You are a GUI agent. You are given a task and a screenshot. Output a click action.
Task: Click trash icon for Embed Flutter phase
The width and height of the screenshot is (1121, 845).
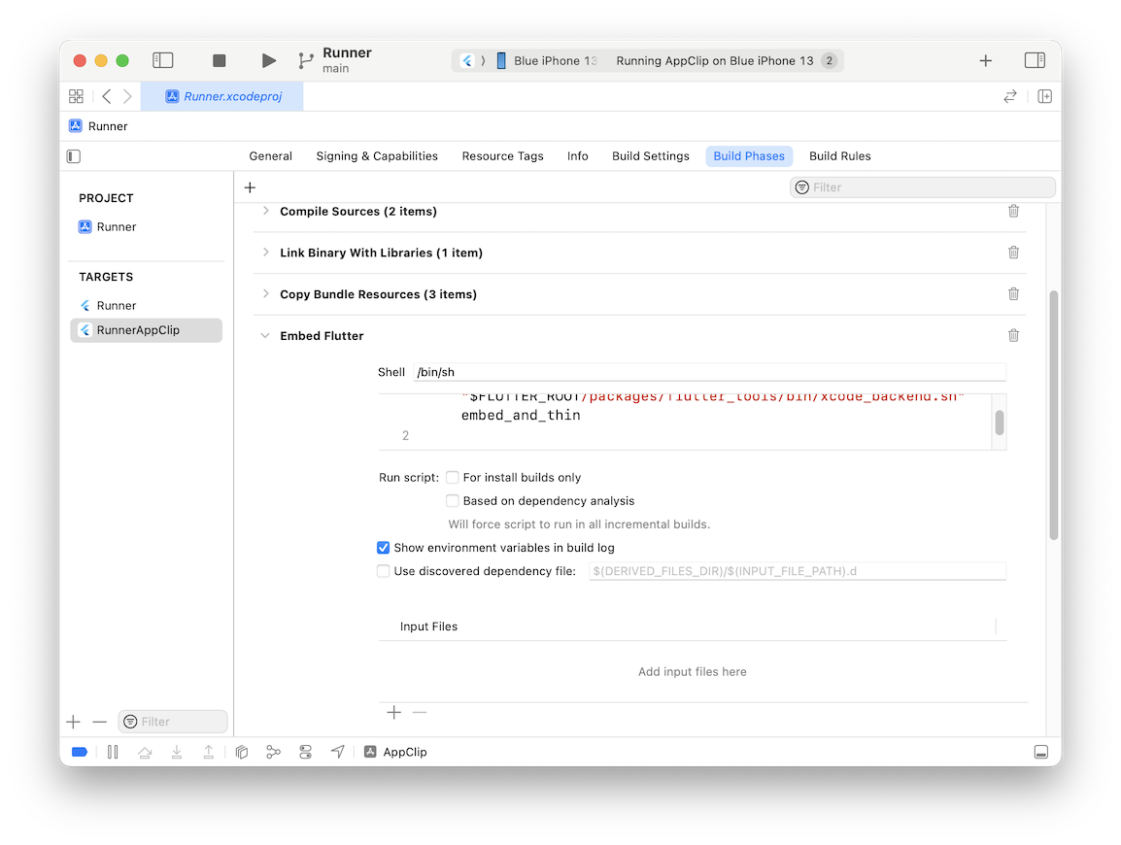[1013, 335]
